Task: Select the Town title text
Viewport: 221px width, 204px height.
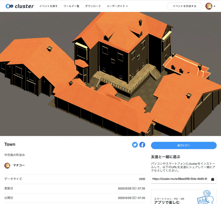Action: pyautogui.click(x=10, y=145)
